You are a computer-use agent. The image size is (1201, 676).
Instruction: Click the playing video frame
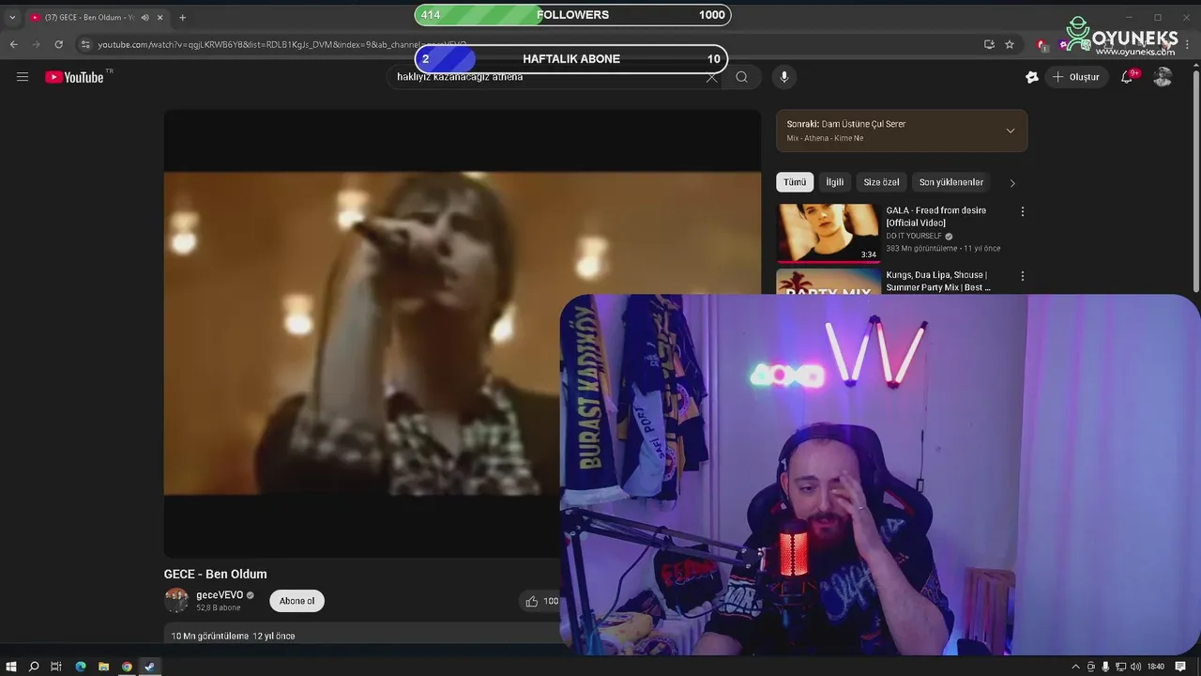(462, 333)
